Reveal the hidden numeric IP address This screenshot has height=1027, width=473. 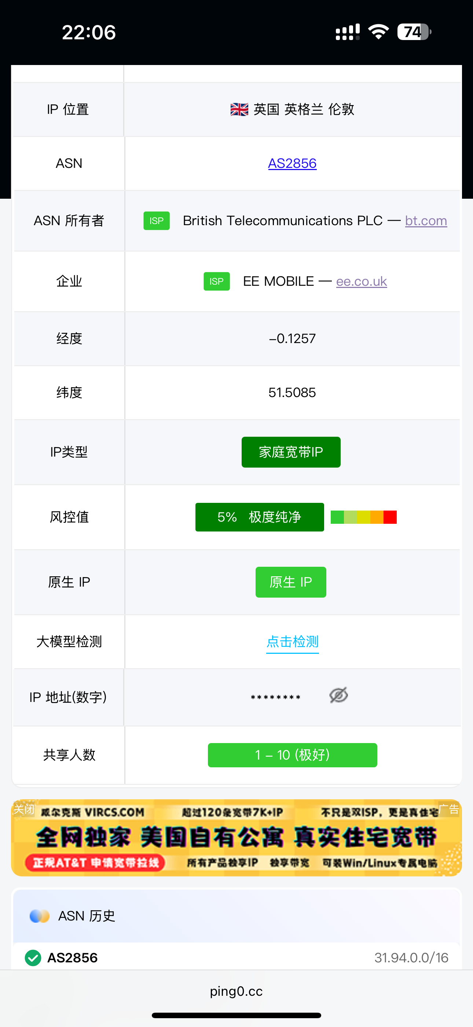tap(338, 695)
